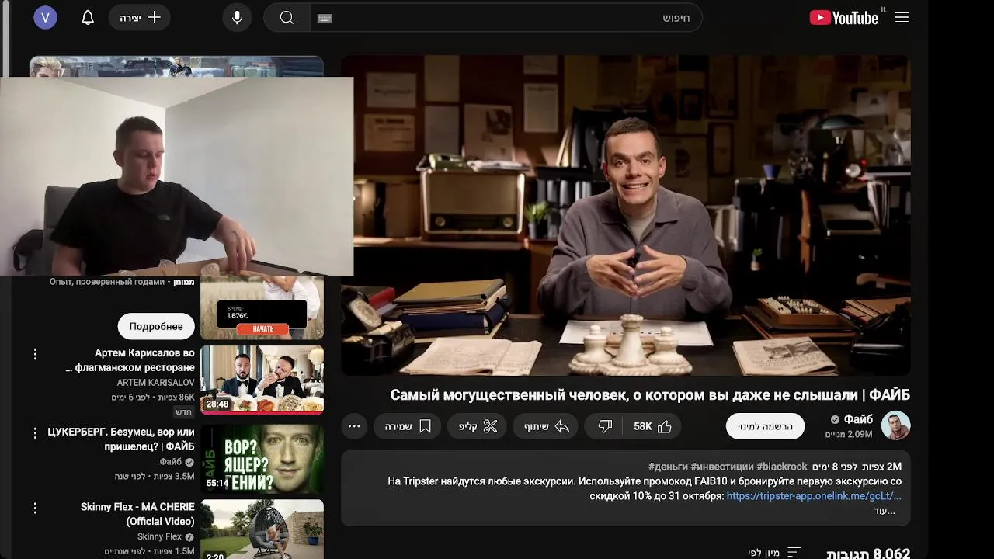994x559 pixels.
Task: Click the #инвестиции hashtag
Action: click(x=722, y=467)
